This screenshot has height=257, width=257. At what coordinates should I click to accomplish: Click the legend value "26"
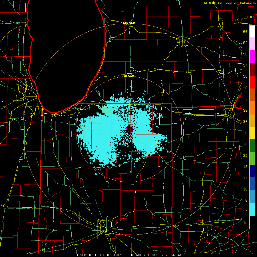(x=245, y=144)
